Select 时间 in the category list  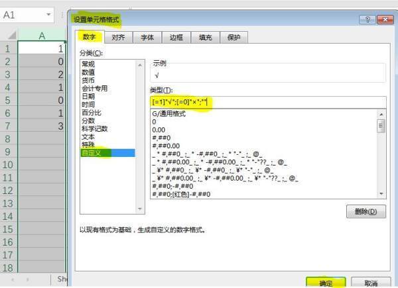pyautogui.click(x=88, y=105)
